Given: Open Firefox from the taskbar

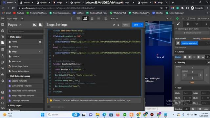Looking at the screenshot, I should [118, 115].
